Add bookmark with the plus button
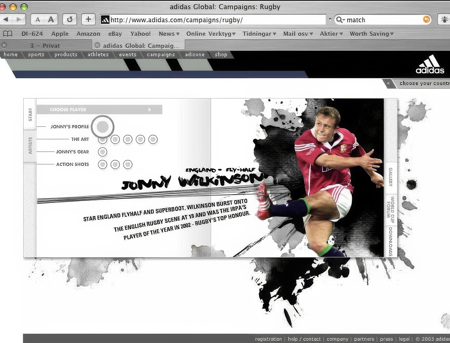Viewport: 450px width, 343px height. (x=88, y=19)
